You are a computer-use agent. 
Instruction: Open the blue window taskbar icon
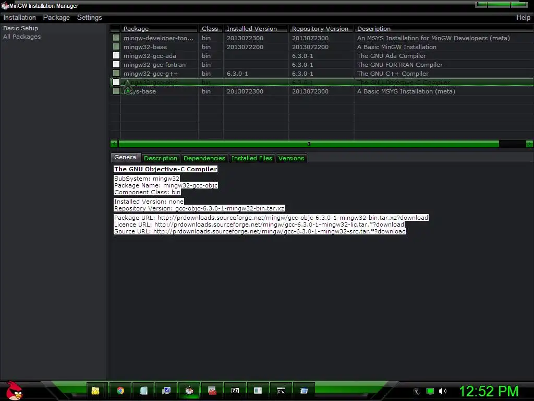304,391
